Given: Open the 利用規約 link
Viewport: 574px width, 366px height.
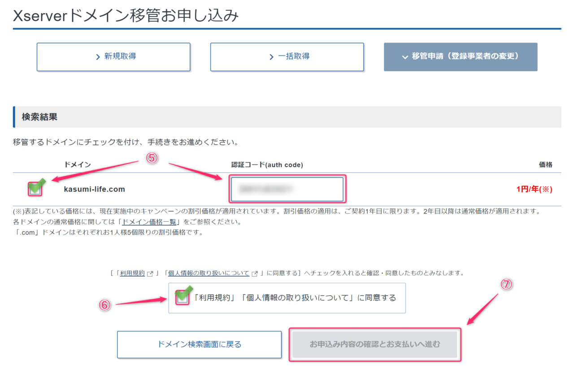Looking at the screenshot, I should click(x=132, y=273).
